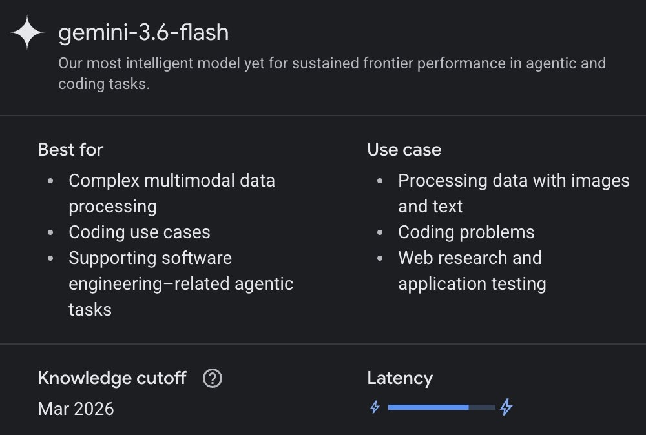Click the large lightning bolt latency icon

(x=506, y=407)
